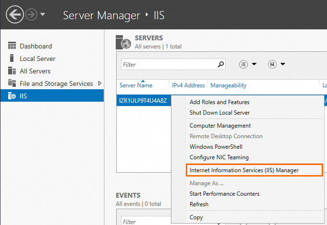Viewport: 327px width, 225px height.
Task: Open Computer Management from context menu
Action: coord(220,126)
